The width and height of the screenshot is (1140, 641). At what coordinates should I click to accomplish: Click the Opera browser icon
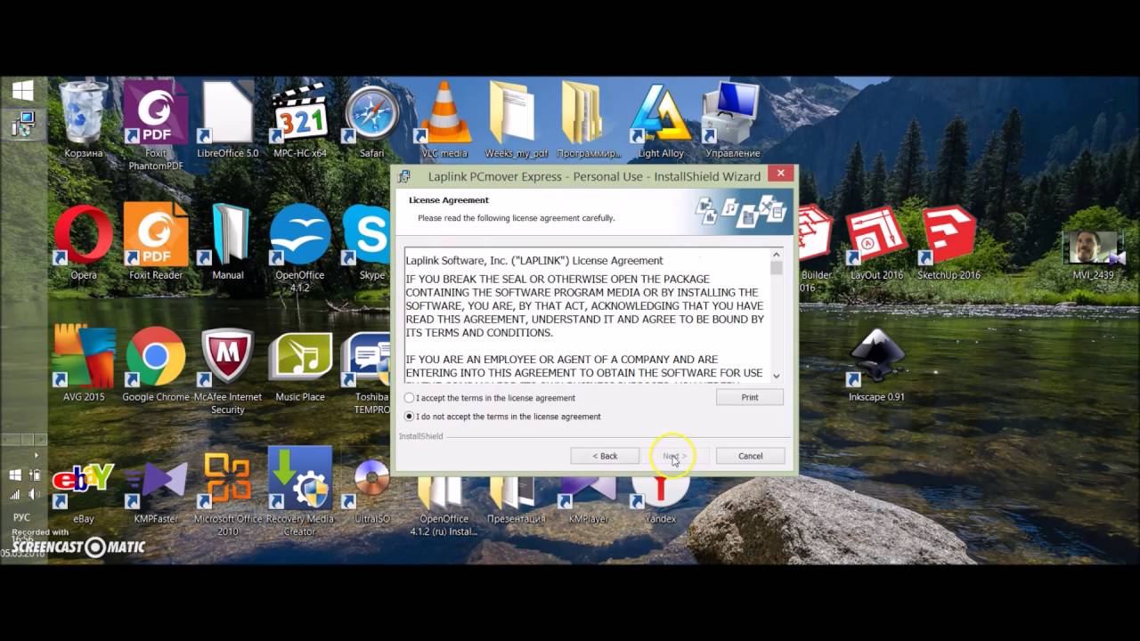click(84, 235)
